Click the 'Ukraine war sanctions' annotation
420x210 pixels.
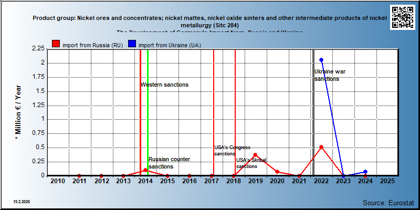pos(330,75)
